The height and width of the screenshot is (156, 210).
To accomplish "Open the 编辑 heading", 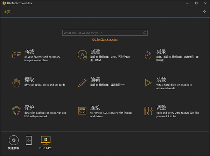I will (x=95, y=80).
